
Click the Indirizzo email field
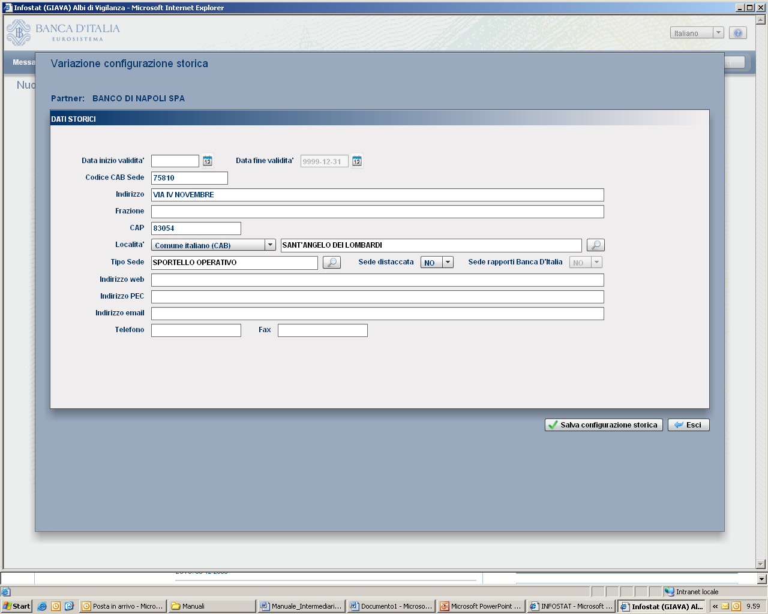point(377,314)
